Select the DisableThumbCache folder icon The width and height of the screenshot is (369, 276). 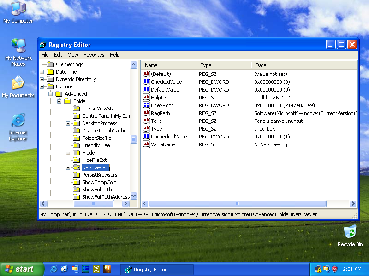click(x=76, y=131)
